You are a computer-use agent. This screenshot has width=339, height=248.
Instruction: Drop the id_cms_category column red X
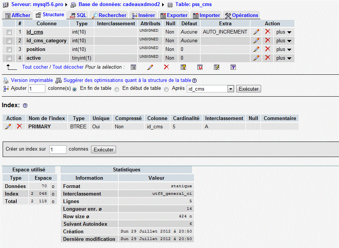click(x=268, y=40)
